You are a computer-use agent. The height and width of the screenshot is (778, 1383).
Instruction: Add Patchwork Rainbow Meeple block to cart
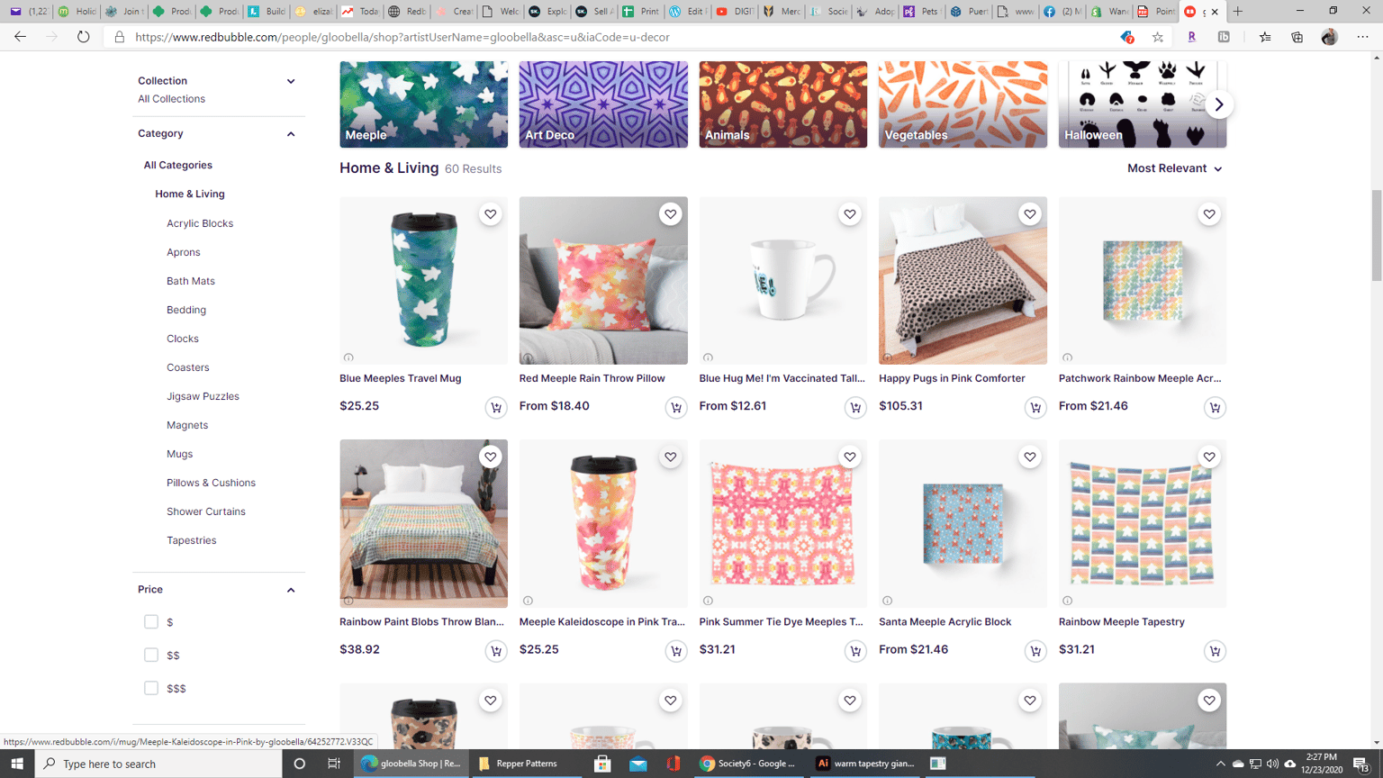(x=1215, y=408)
